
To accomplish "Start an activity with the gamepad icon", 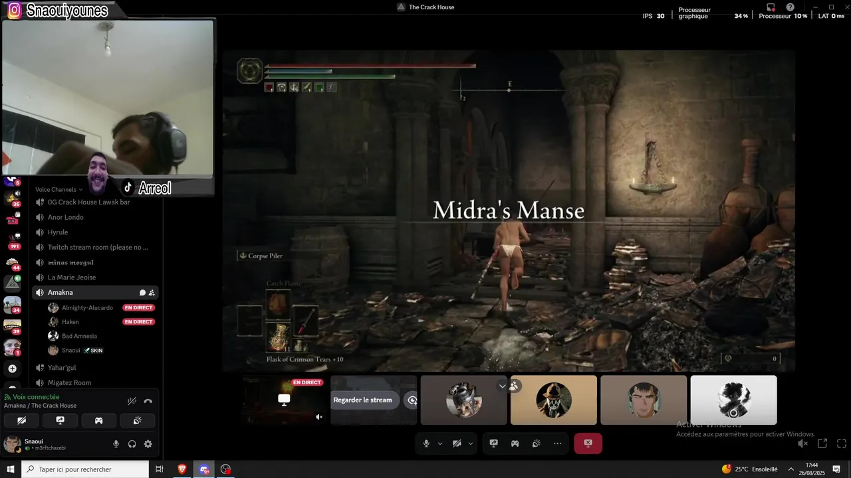I will [x=515, y=443].
